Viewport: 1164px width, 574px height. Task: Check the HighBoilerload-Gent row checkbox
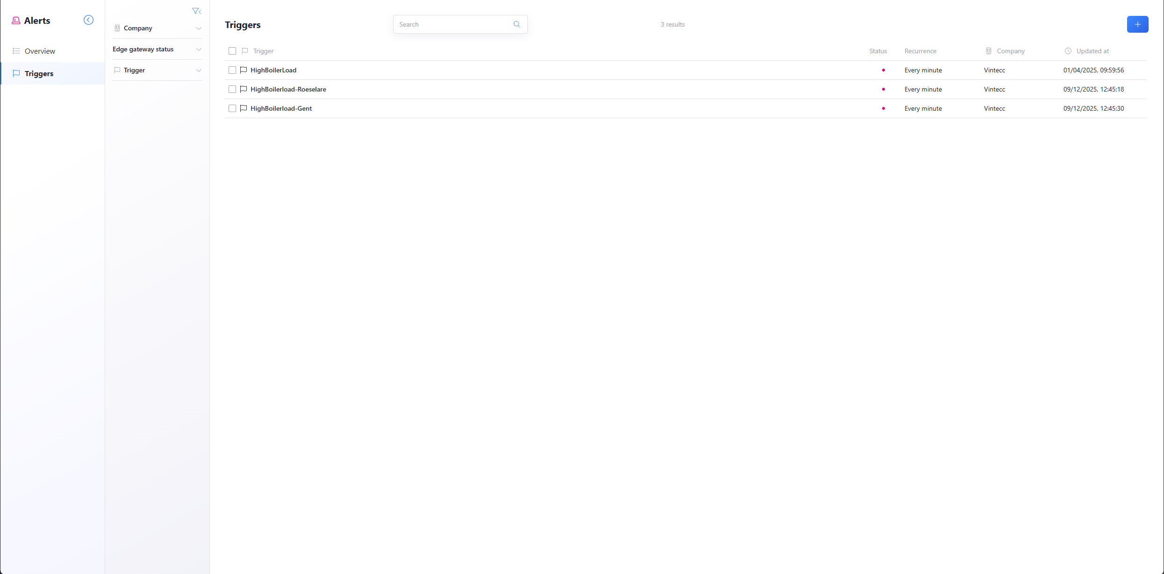pyautogui.click(x=232, y=108)
